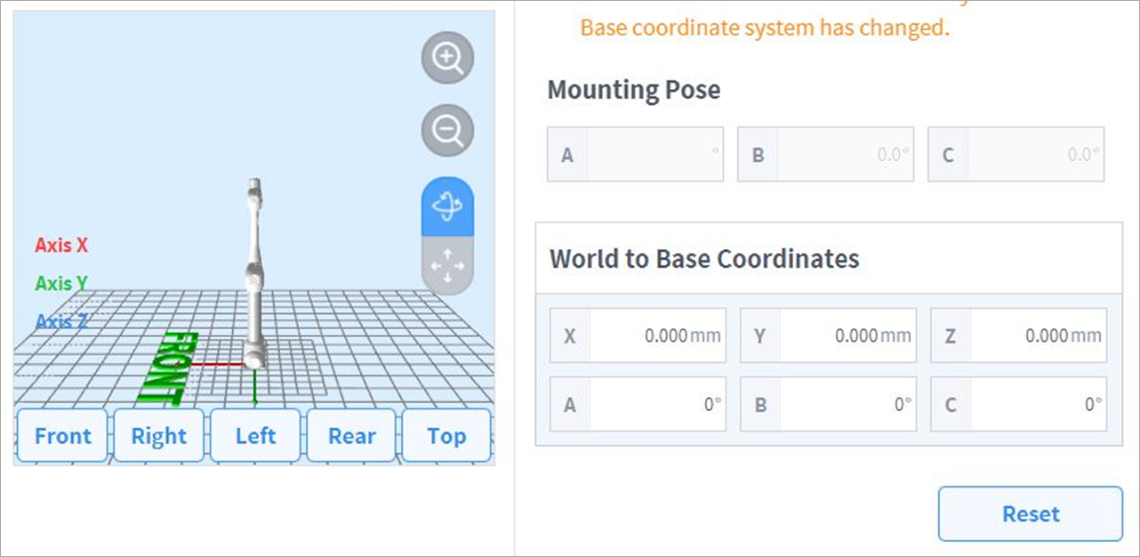Viewport: 1140px width, 557px height.
Task: Switch to the pan move mode icon
Action: (x=447, y=266)
